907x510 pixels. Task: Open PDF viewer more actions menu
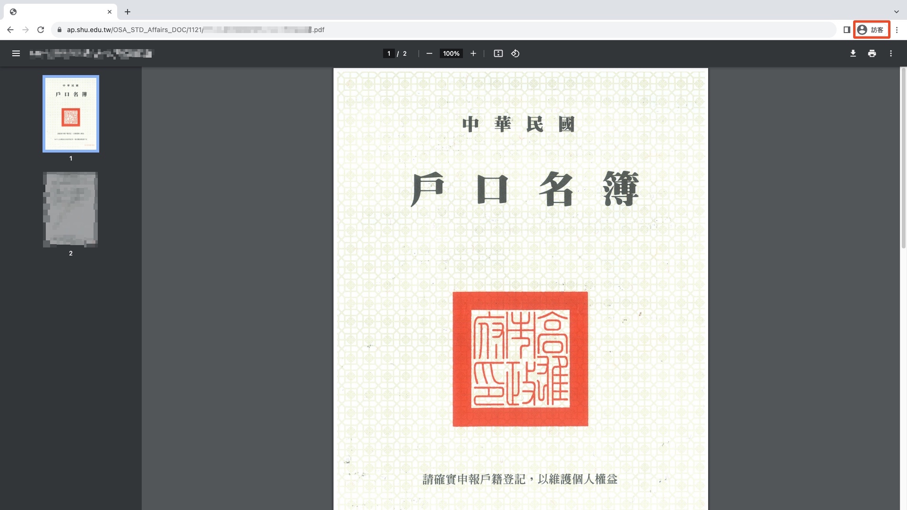click(x=891, y=53)
